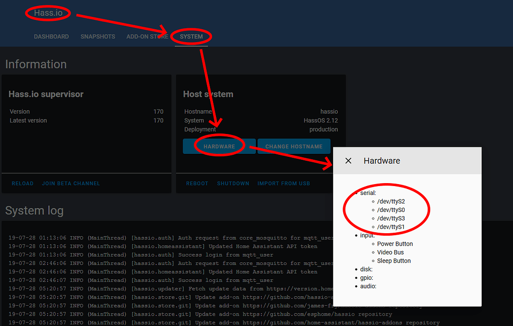Click the disk: list item

(366, 269)
